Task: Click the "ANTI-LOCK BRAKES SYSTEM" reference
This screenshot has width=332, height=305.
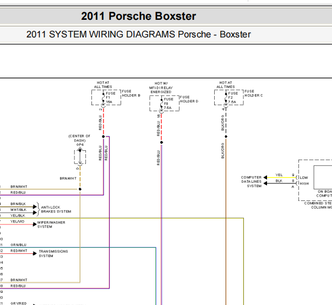Action: point(56,209)
